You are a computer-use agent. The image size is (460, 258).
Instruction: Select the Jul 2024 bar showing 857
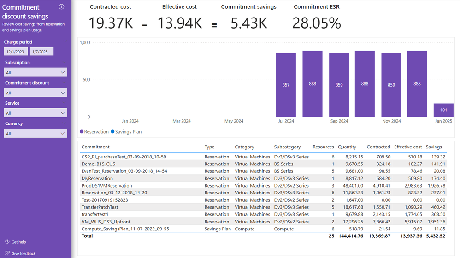pyautogui.click(x=286, y=85)
